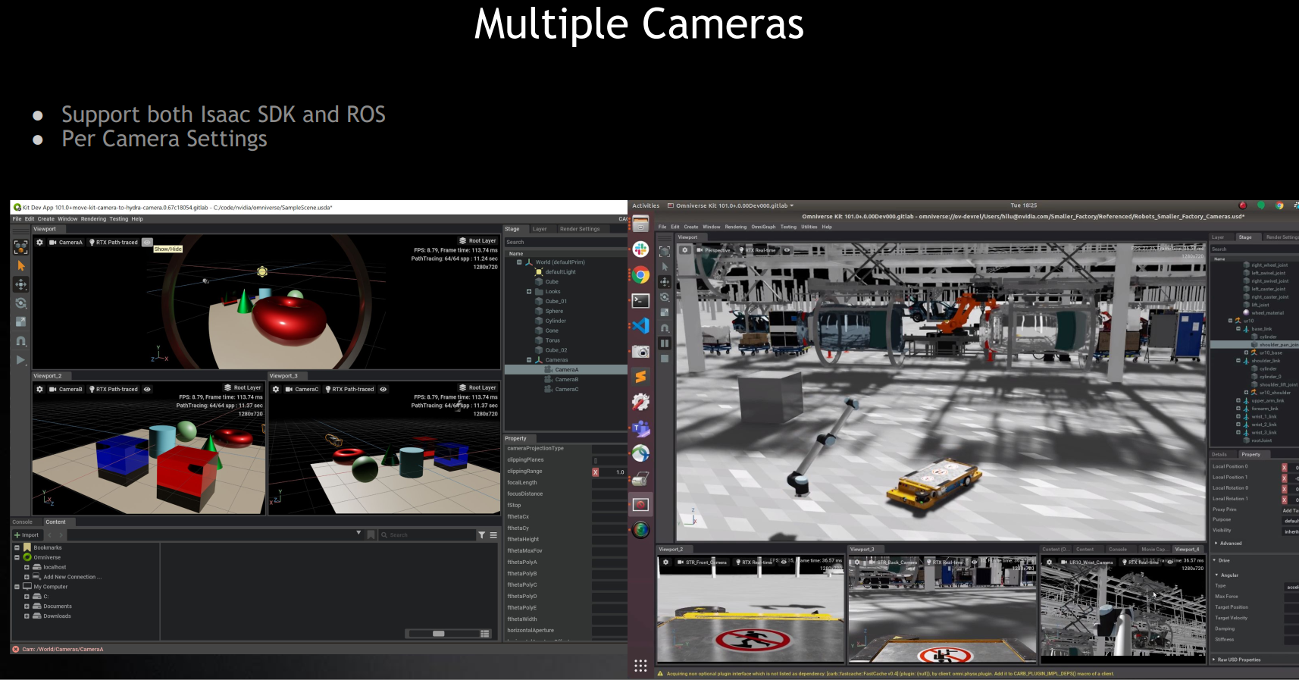Select the arrow selection tool in Kit Dev App
This screenshot has height=680, width=1299.
(x=20, y=266)
